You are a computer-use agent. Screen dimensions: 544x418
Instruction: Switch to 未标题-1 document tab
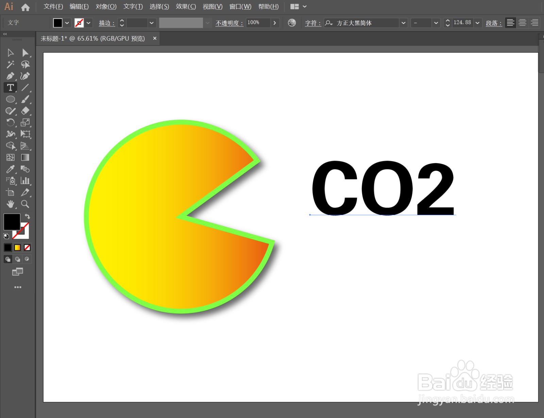(93, 39)
